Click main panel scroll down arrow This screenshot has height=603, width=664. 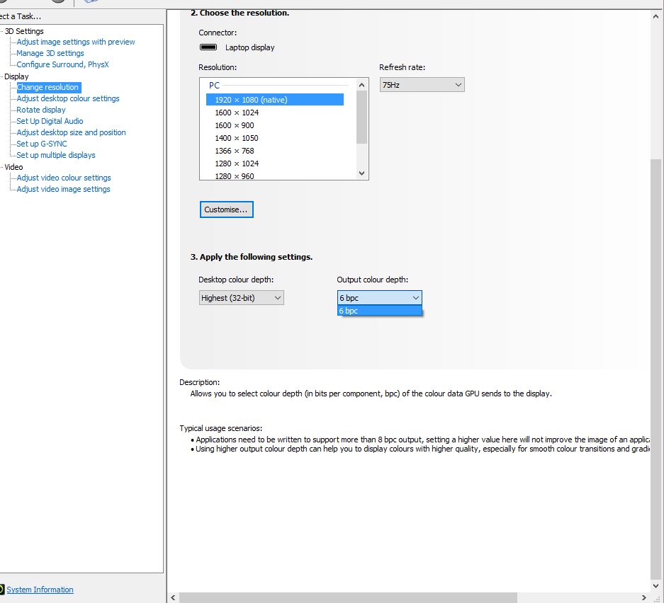[x=655, y=586]
